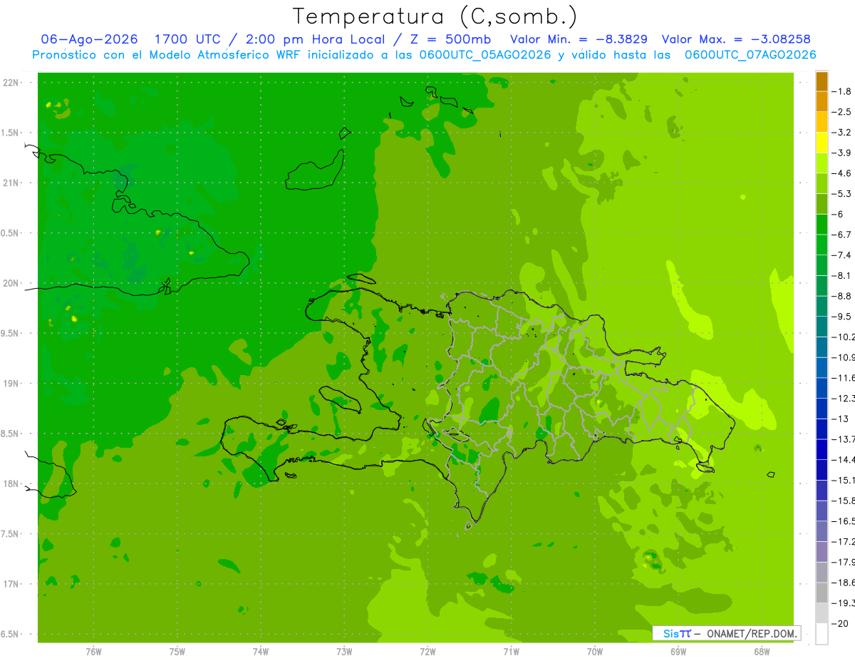Click the yellow swatch between -3.2 and -3.9
The height and width of the screenshot is (661, 855).
click(822, 143)
